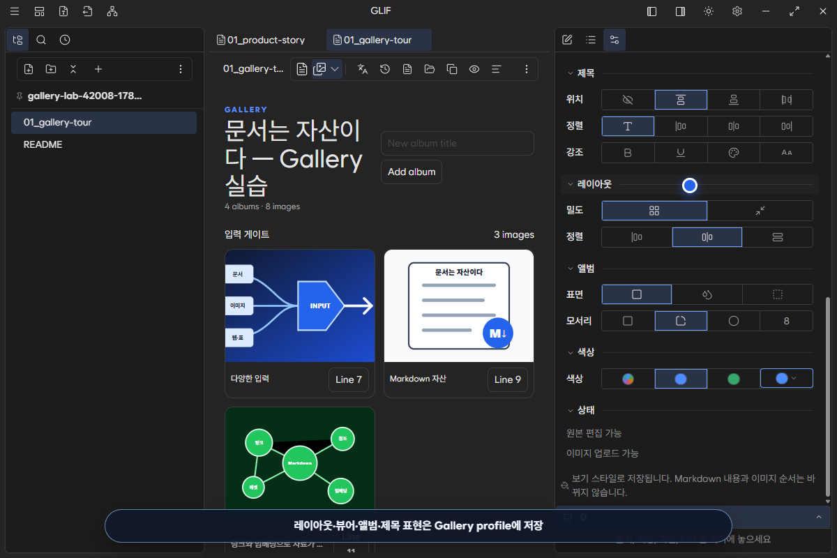Set title position to side split

point(787,100)
